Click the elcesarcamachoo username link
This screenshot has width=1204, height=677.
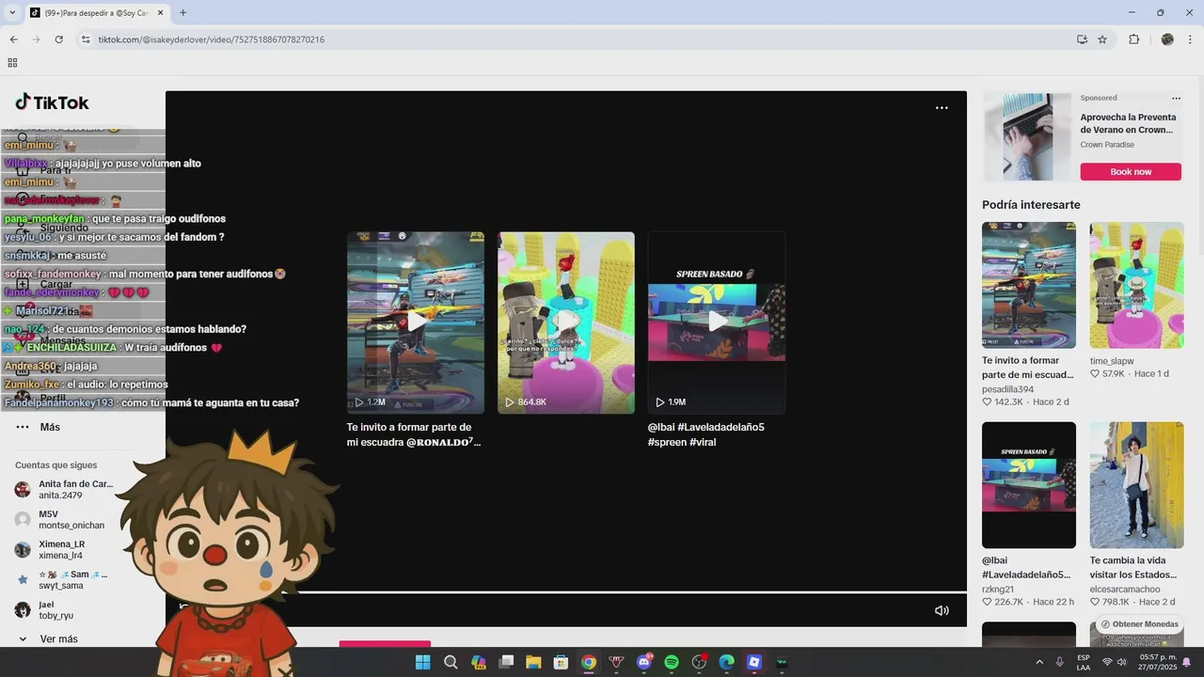(x=1125, y=590)
